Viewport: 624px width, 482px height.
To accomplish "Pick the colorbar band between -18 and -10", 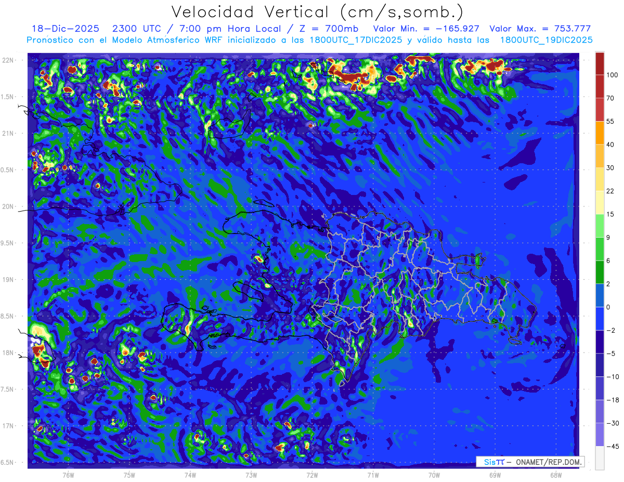I will pos(600,388).
